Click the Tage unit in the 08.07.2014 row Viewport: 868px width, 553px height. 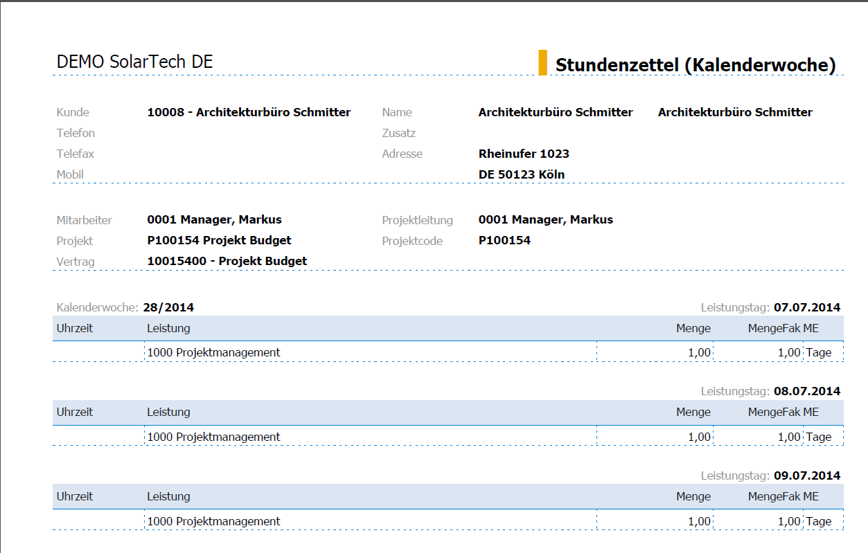[x=818, y=437]
